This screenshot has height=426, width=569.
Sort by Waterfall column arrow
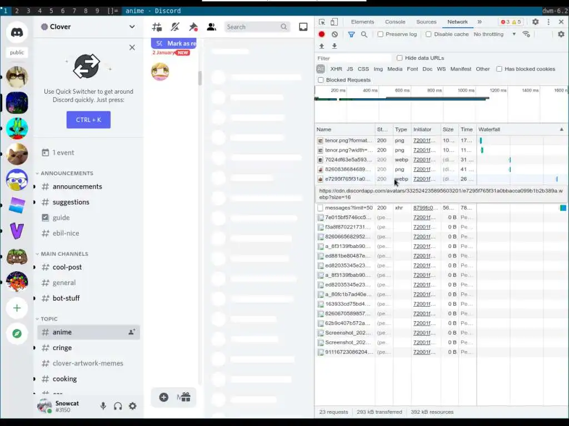561,129
